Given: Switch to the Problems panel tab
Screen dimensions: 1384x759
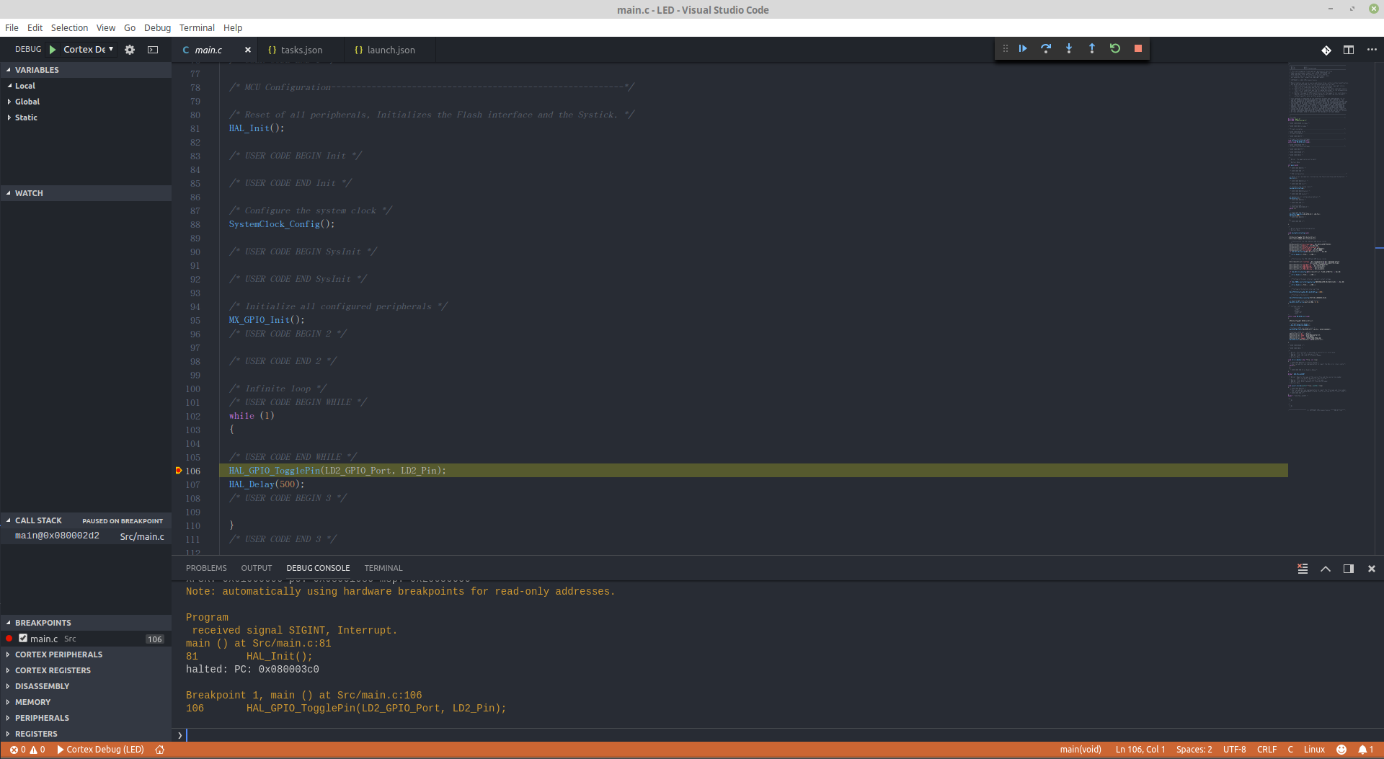Looking at the screenshot, I should point(206,568).
